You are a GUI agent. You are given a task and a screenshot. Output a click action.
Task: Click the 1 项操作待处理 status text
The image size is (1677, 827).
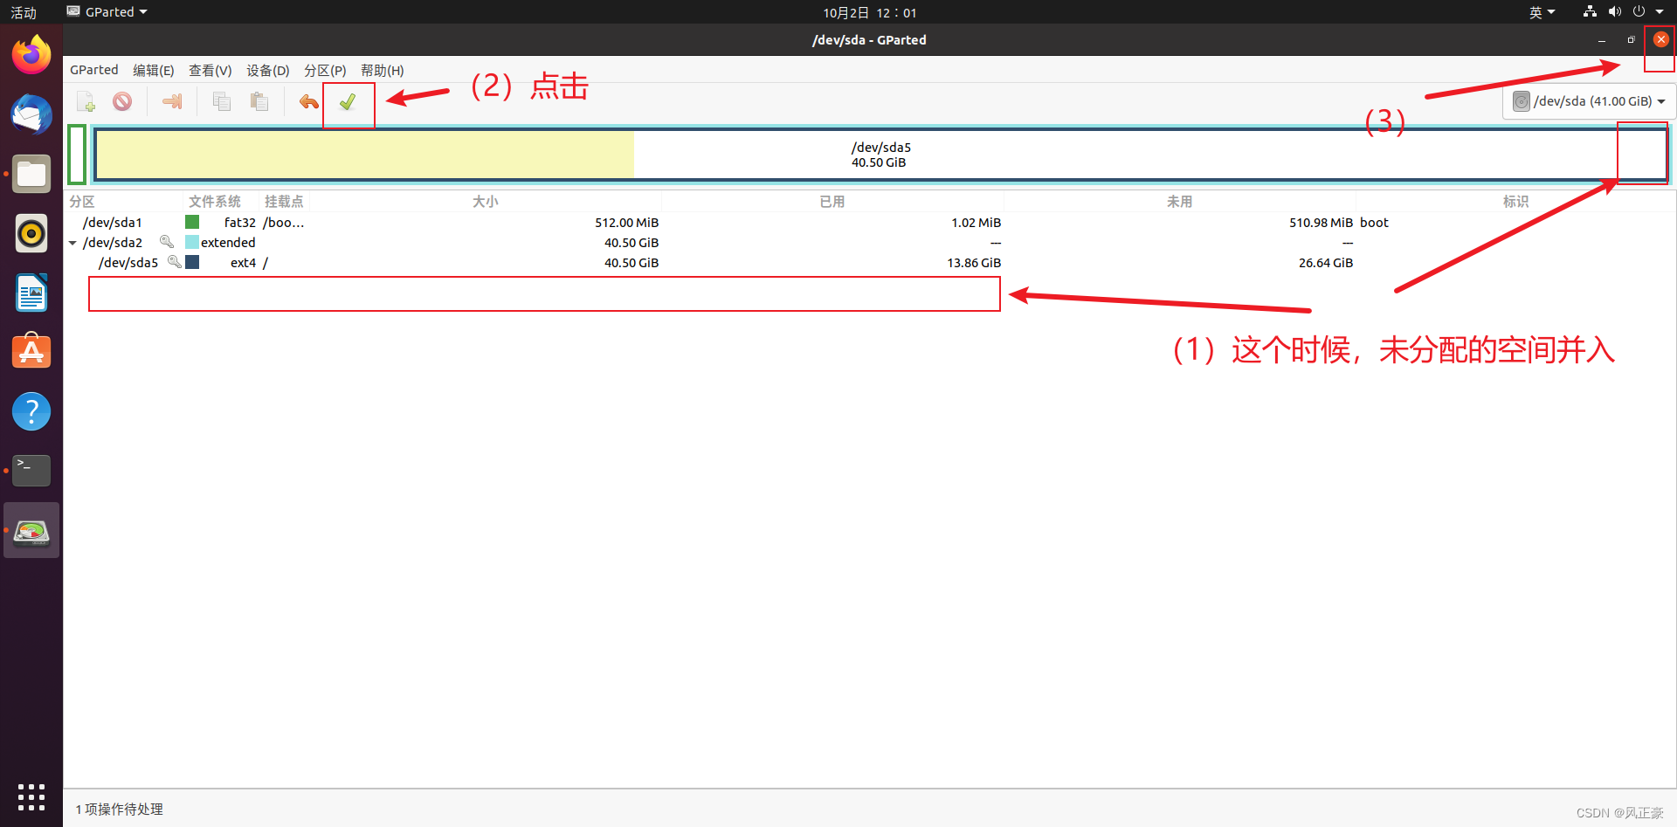click(120, 810)
